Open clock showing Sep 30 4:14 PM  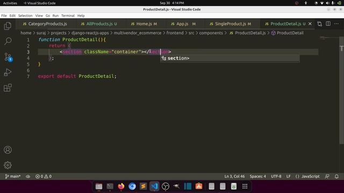click(172, 3)
